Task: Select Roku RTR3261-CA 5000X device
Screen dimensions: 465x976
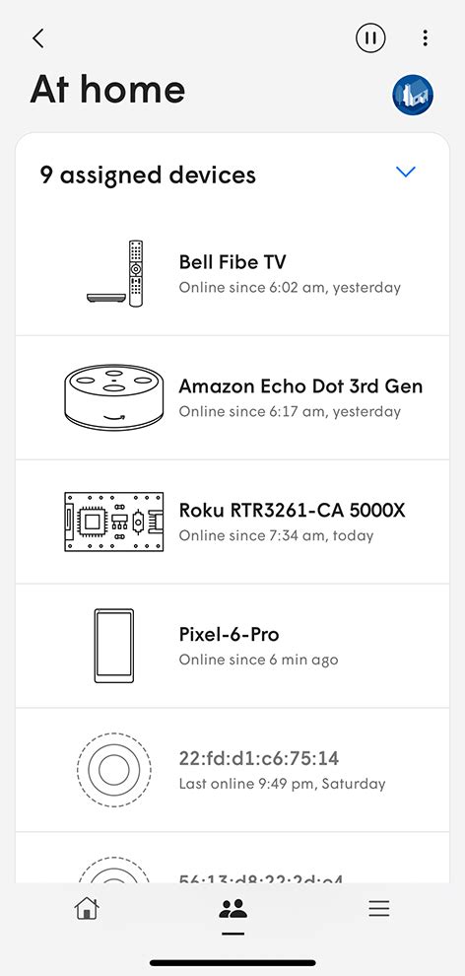Action: (232, 522)
